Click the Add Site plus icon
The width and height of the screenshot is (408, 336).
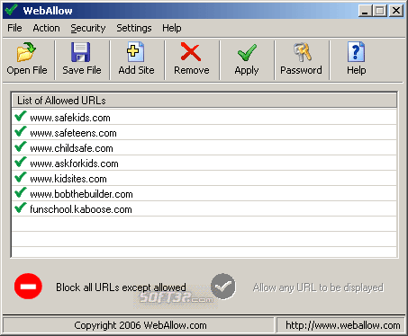tap(135, 52)
